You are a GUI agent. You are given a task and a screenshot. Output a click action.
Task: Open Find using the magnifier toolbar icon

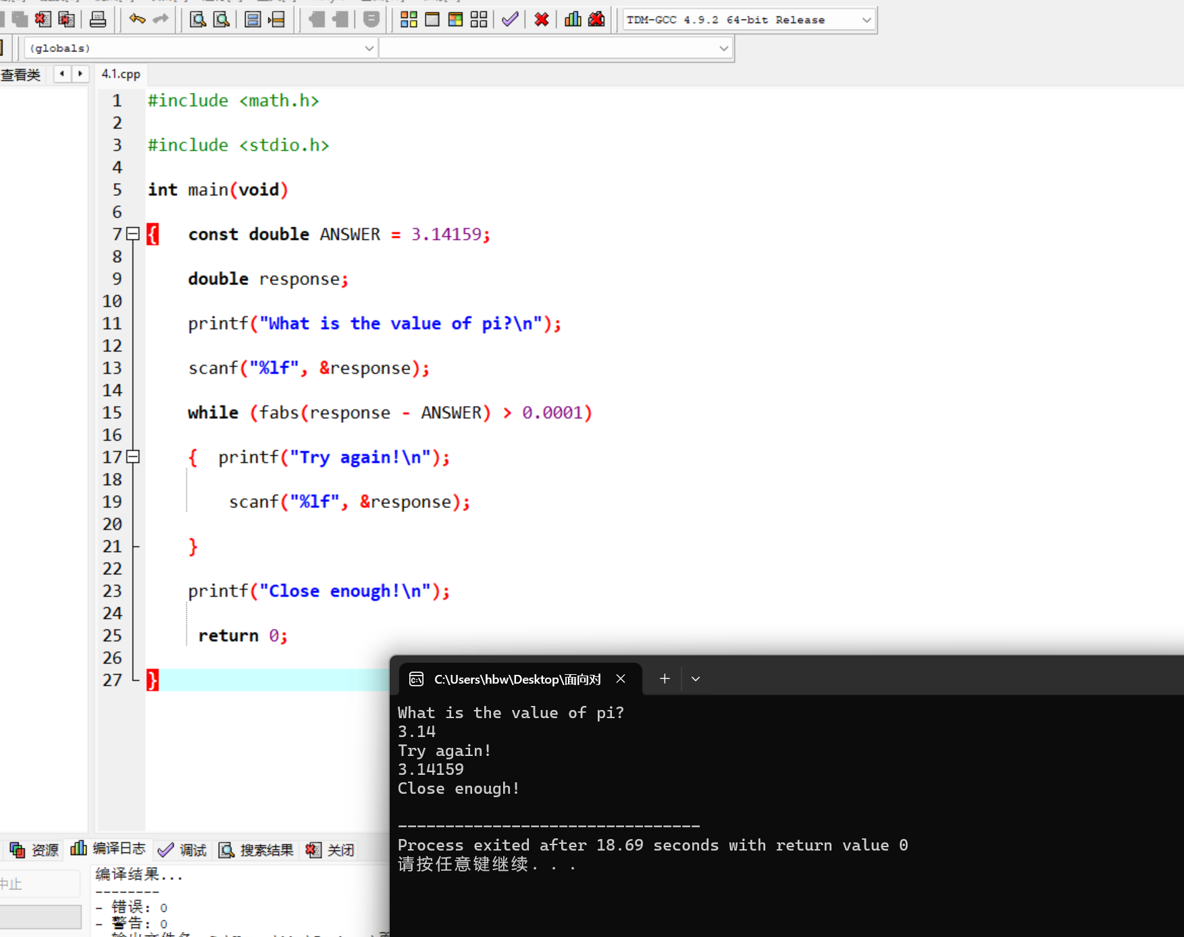[198, 19]
